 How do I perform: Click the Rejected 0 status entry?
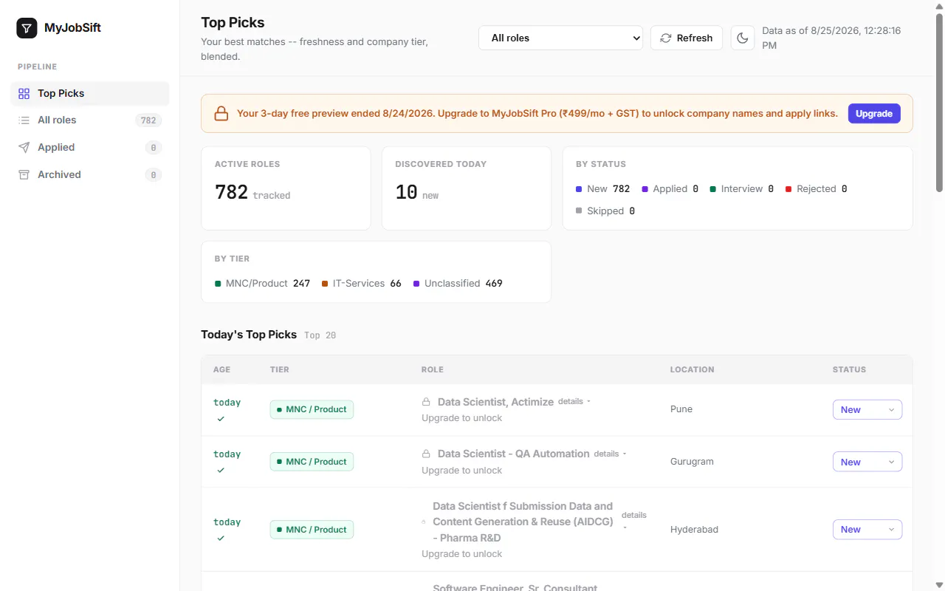tap(816, 188)
